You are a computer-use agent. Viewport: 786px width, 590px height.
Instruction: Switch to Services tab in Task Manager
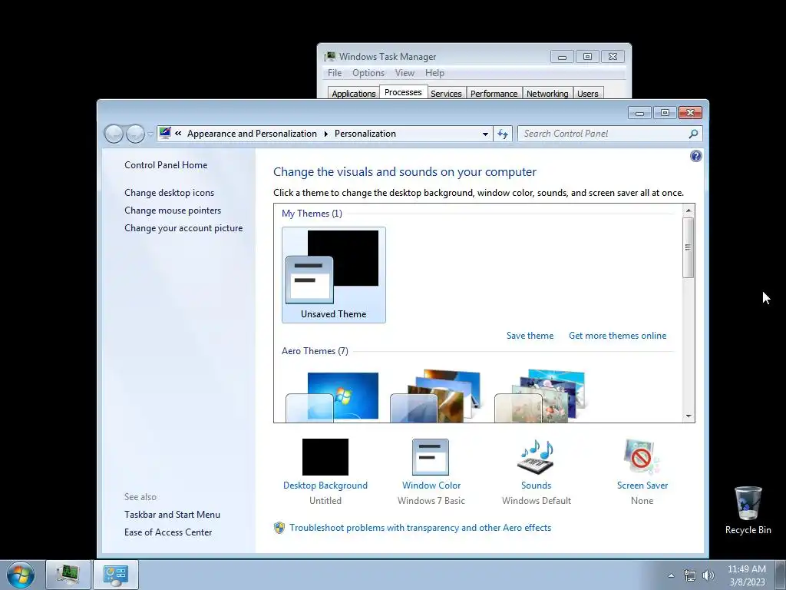(x=446, y=93)
